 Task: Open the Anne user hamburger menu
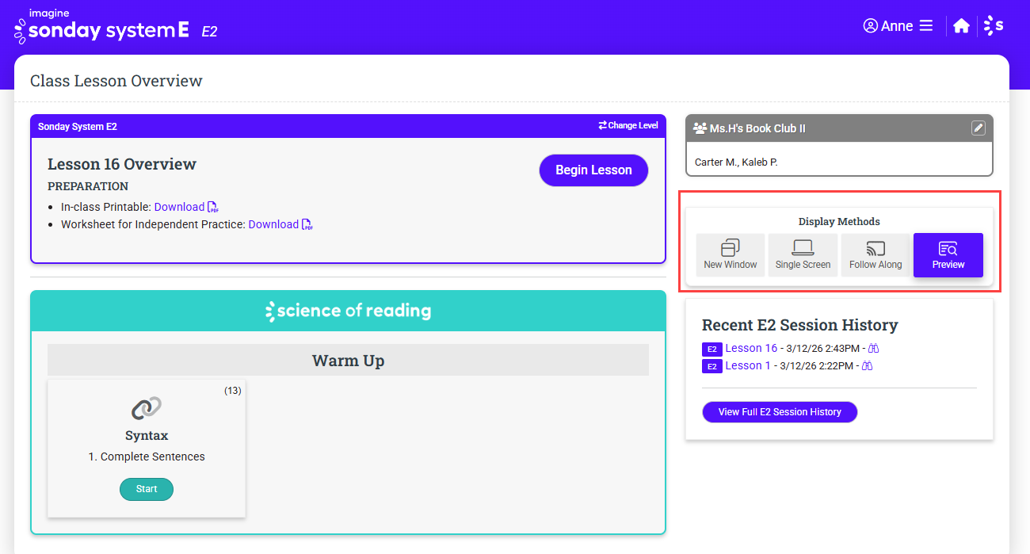925,26
